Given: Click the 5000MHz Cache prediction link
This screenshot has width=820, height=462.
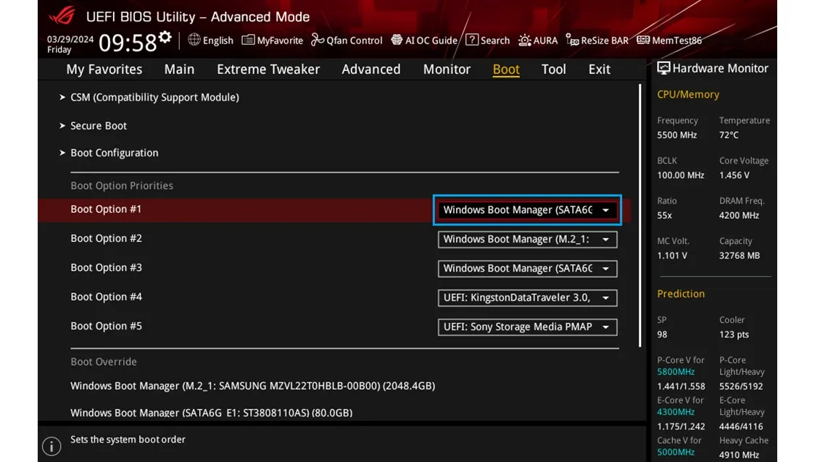Looking at the screenshot, I should click(676, 453).
